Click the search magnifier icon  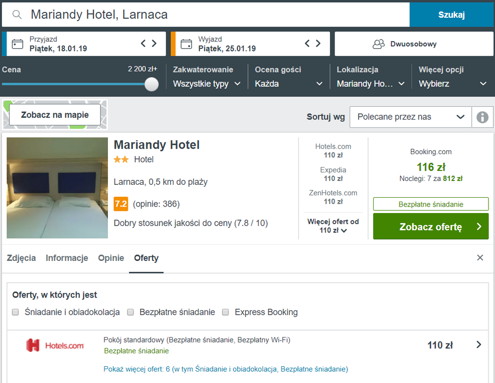pos(17,14)
